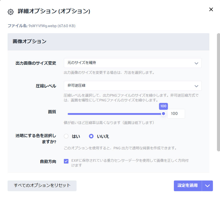Image resolution: width=220 pixels, height=198 pixels.
Task: Select the はい radio button for transparency
Action: pyautogui.click(x=66, y=137)
